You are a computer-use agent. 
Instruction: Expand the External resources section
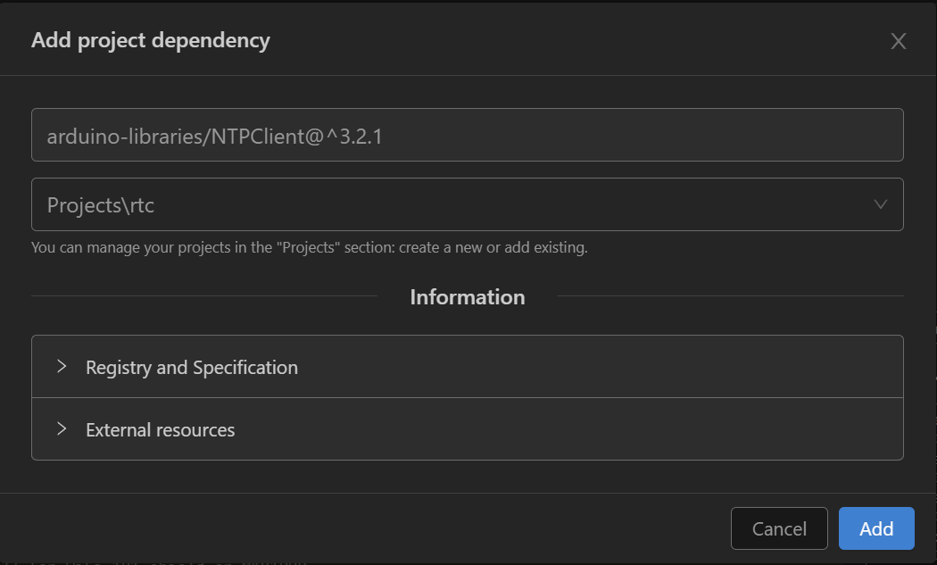[x=468, y=429]
